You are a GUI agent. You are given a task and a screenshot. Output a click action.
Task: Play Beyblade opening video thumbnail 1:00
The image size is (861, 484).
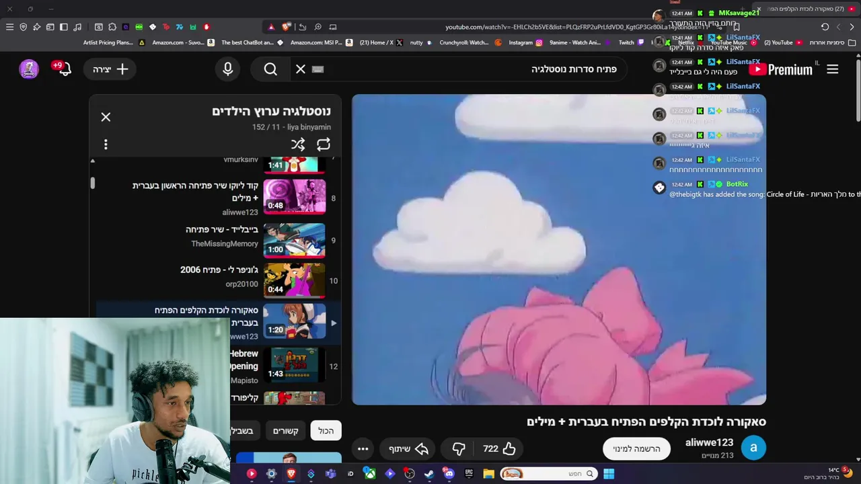[294, 241]
